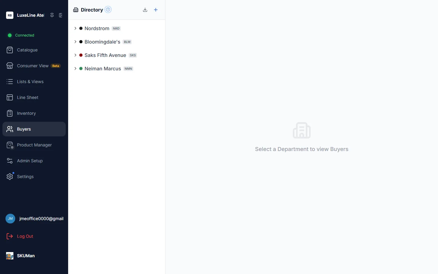438x274 pixels.
Task: Select the Buyers menu item
Action: pyautogui.click(x=34, y=129)
